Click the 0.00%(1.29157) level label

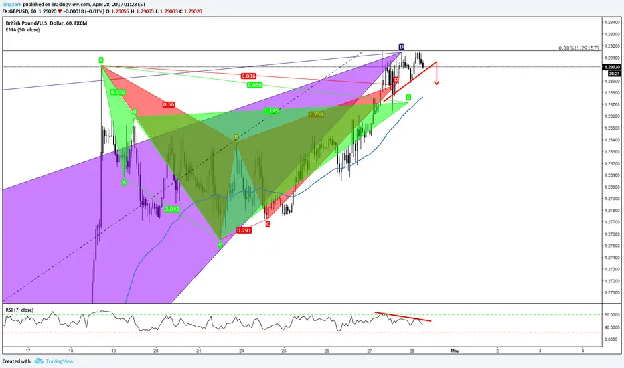click(578, 48)
